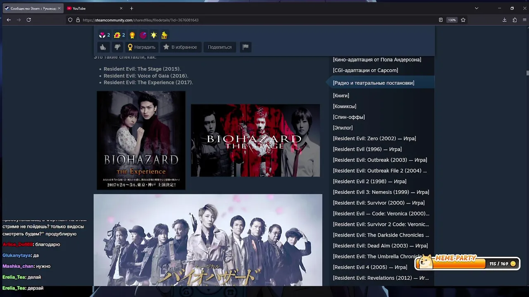Click the В избранное favorite button
Image resolution: width=529 pixels, height=297 pixels.
(180, 47)
